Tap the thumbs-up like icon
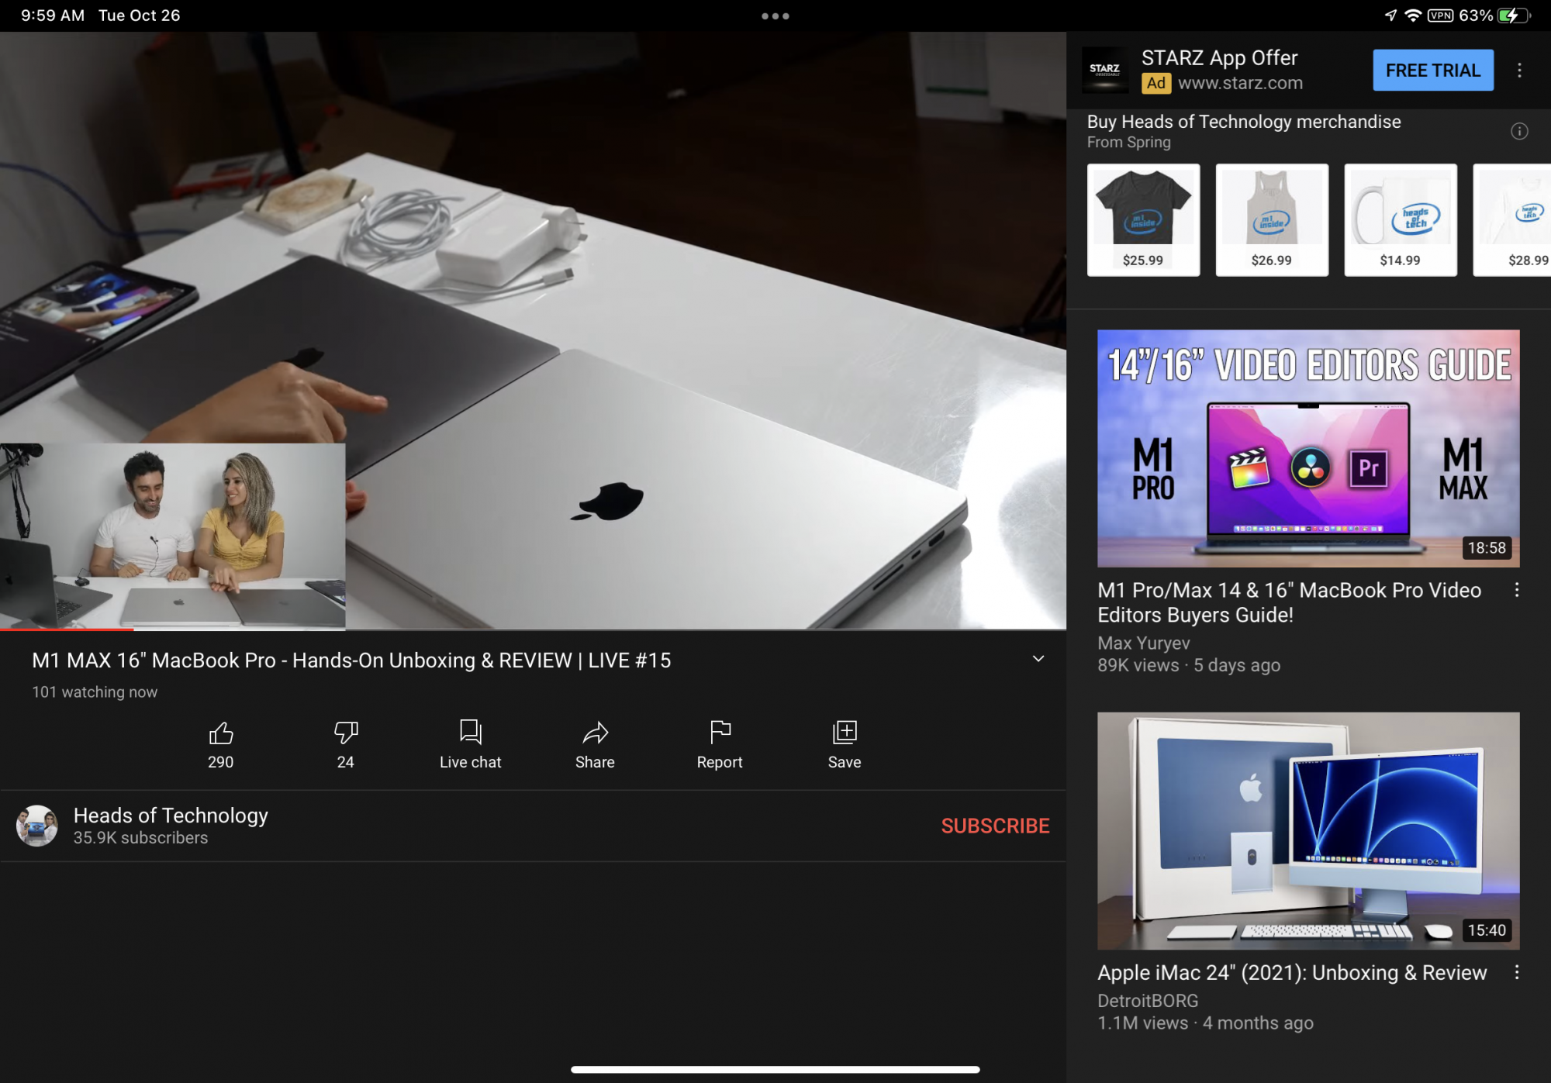 point(220,733)
